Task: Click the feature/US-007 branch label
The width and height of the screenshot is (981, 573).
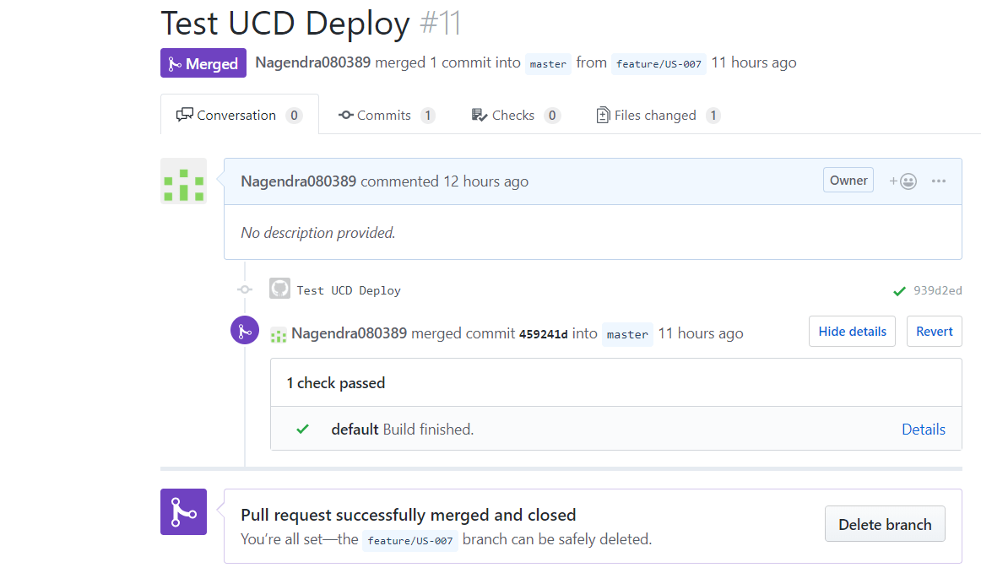Action: click(x=659, y=63)
